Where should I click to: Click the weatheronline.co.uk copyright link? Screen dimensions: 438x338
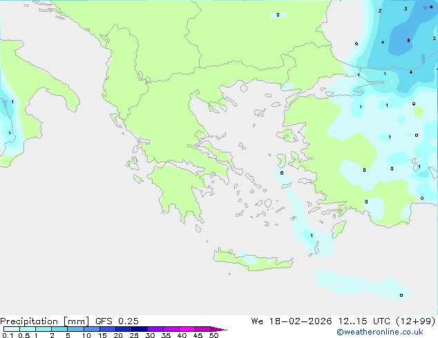(380, 332)
